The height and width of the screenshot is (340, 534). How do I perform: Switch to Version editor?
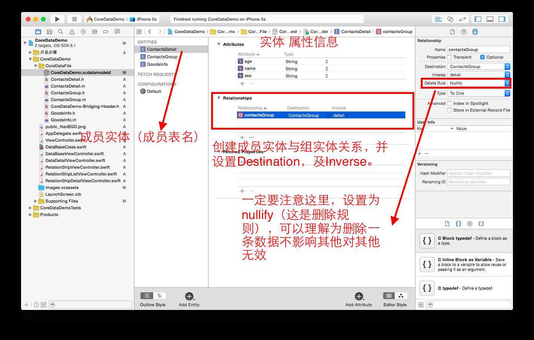point(462,19)
